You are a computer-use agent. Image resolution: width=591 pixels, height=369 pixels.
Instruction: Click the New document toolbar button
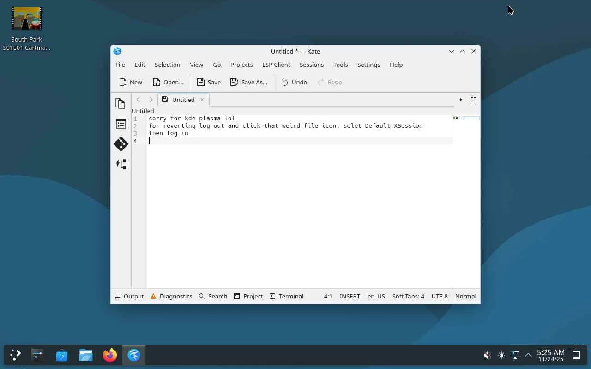(x=131, y=82)
